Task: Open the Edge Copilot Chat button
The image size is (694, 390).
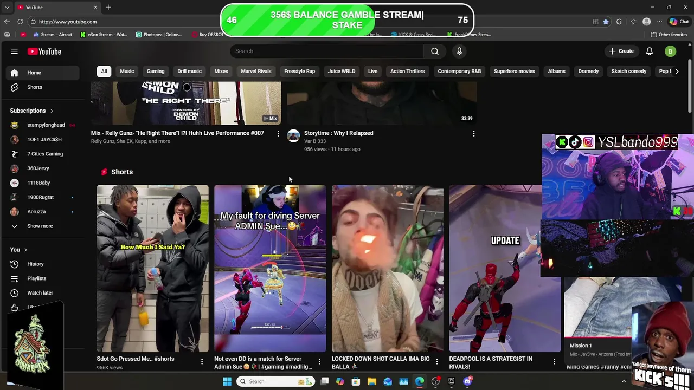Action: pyautogui.click(x=679, y=22)
